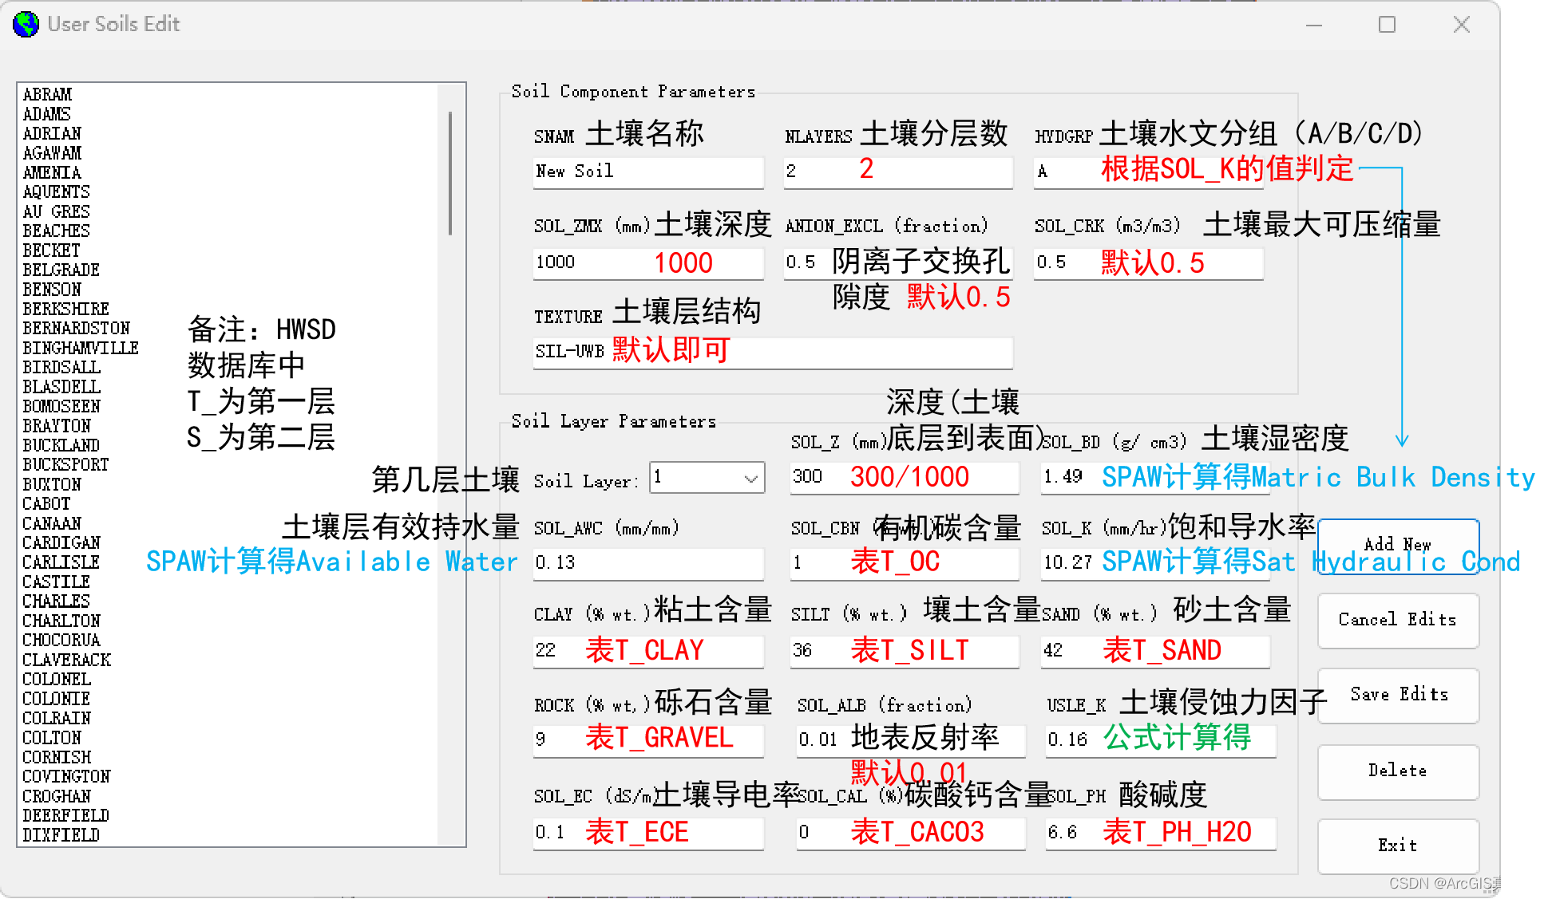Select BOMOSEEN in the soils list
Screen dimensions: 1552x899
(61, 407)
